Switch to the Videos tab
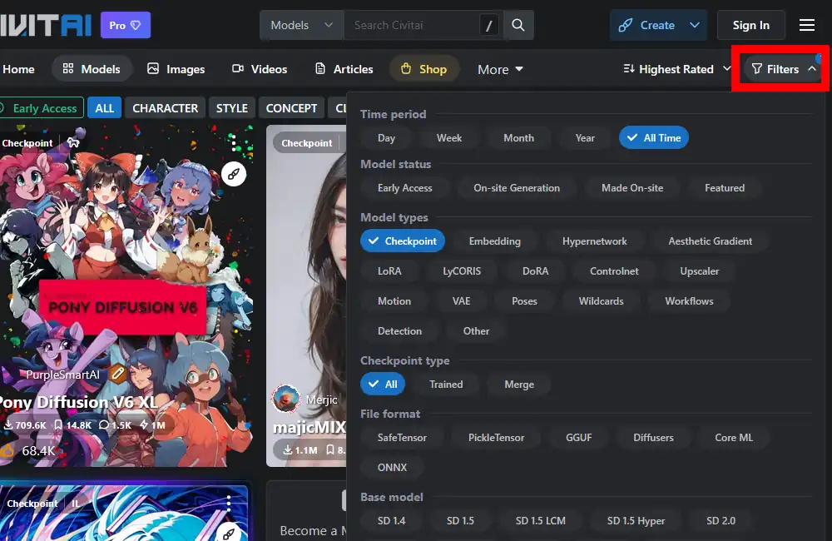The height and width of the screenshot is (541, 832). point(260,69)
